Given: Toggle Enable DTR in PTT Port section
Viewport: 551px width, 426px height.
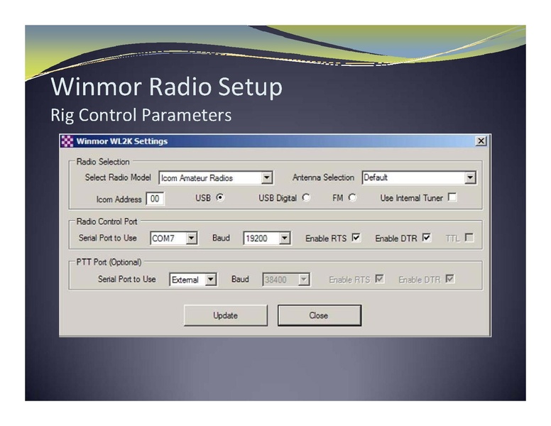Looking at the screenshot, I should [449, 279].
